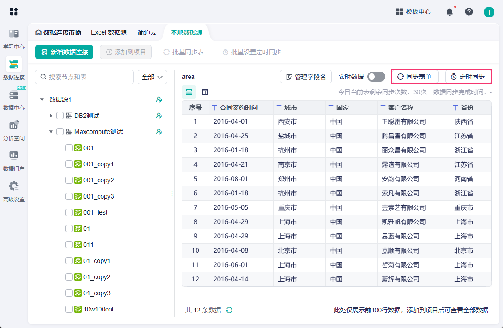Click 批量设置定时同步
Screen dimensions: 503x328
pos(252,52)
